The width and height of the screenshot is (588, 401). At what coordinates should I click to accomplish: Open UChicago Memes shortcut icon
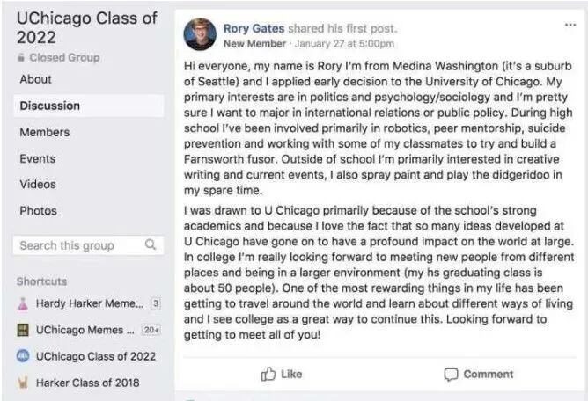[23, 330]
